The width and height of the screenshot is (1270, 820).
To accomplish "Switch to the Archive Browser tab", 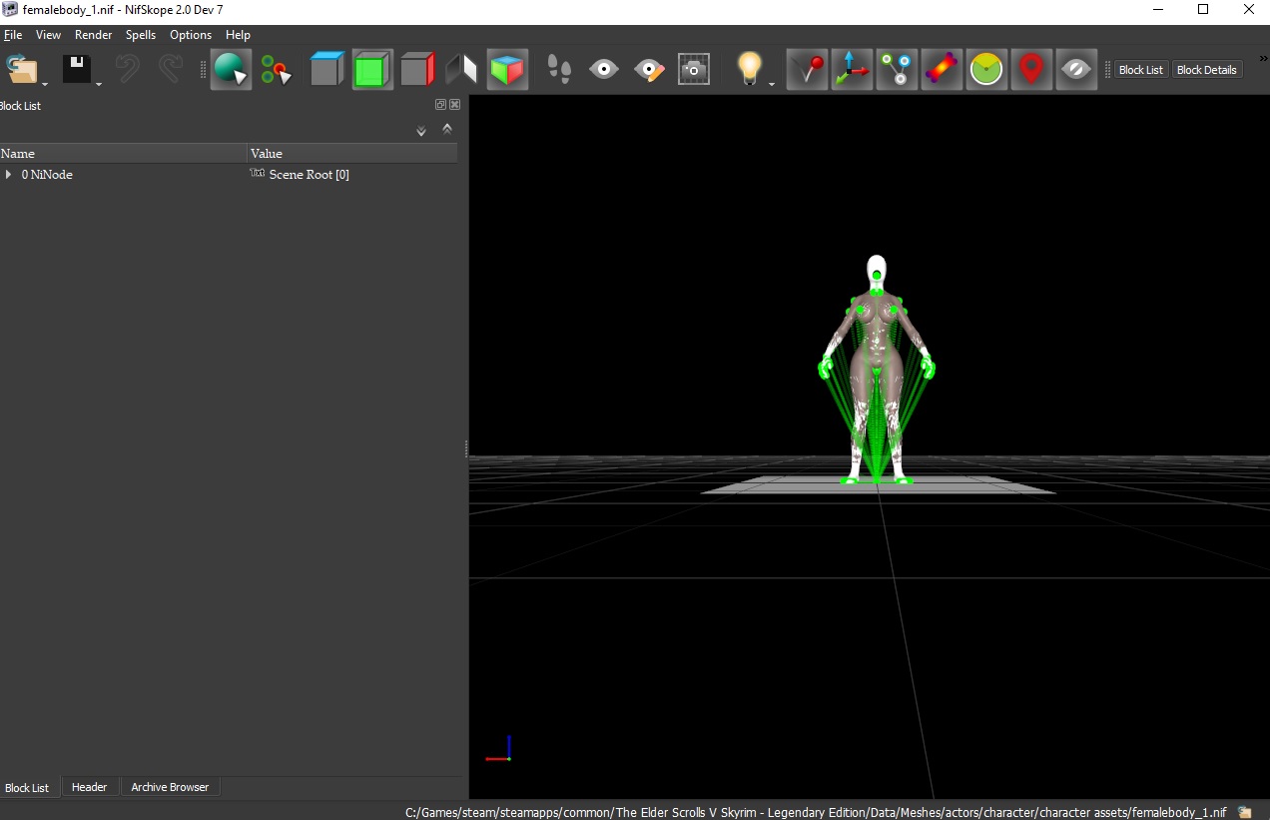I will pyautogui.click(x=170, y=787).
